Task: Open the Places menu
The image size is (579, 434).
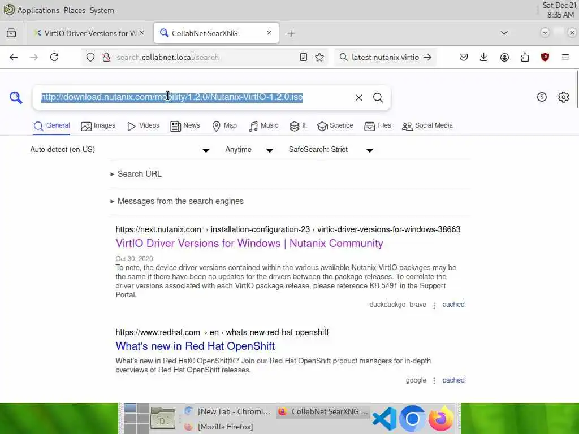Action: click(75, 10)
